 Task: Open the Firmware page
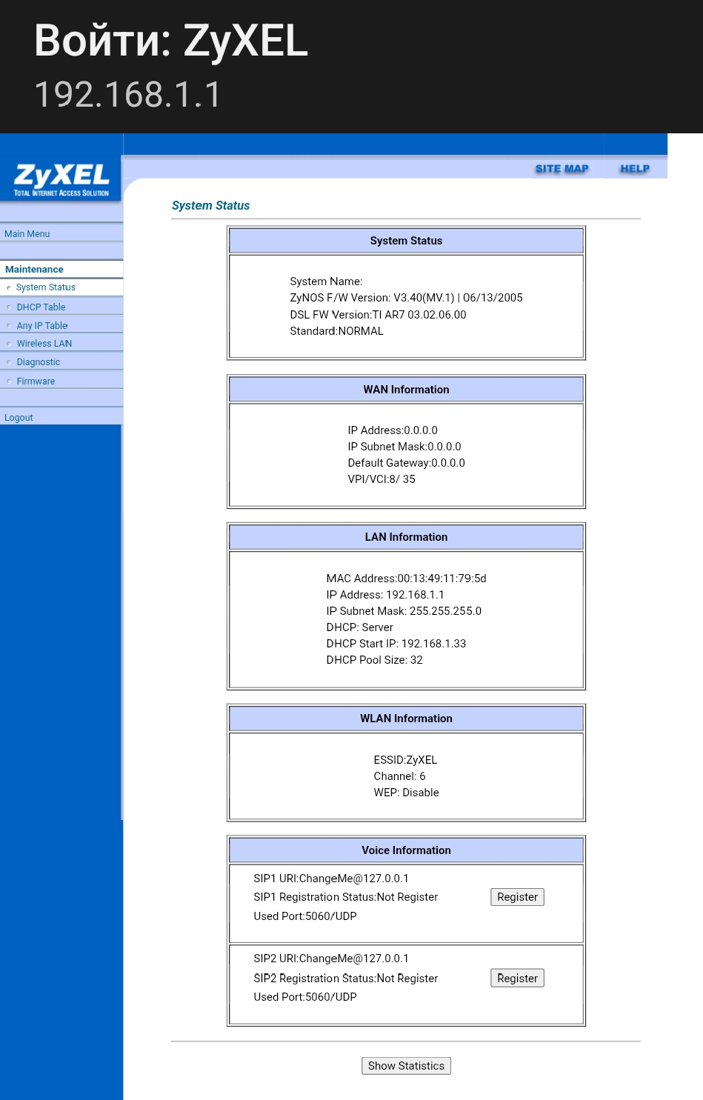[36, 381]
